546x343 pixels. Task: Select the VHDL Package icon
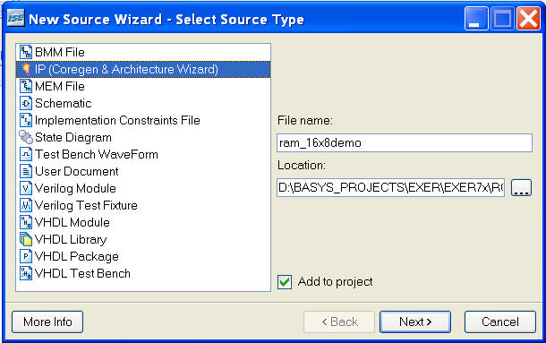26,256
